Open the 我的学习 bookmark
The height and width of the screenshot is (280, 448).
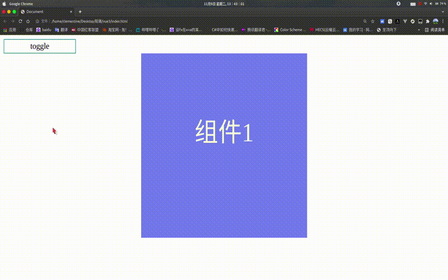(358, 30)
